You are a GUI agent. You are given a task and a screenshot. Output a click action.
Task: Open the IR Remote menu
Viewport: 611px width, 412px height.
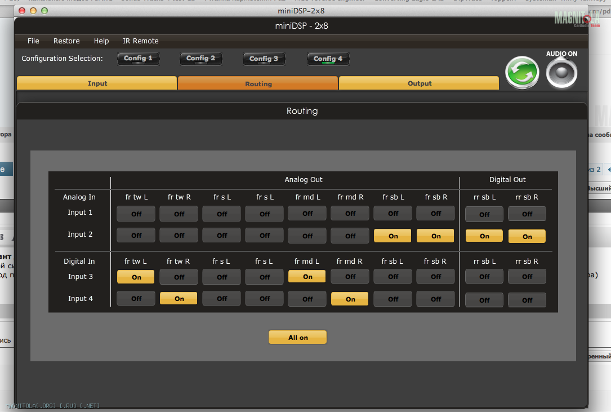tap(141, 41)
